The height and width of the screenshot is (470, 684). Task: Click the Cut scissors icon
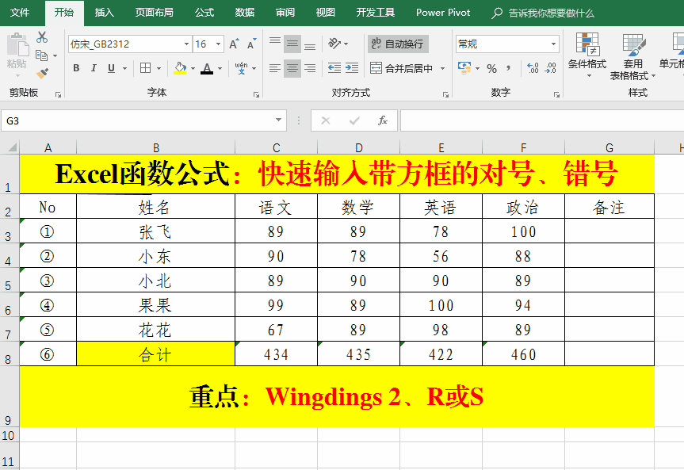click(42, 37)
